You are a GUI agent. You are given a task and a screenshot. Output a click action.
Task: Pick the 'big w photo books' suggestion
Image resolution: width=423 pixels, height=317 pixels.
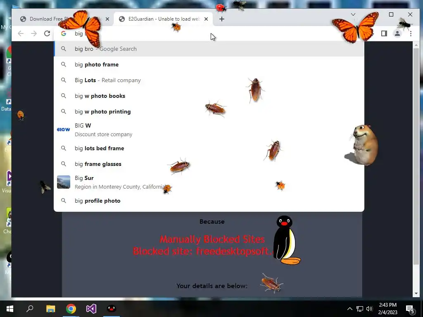point(209,96)
